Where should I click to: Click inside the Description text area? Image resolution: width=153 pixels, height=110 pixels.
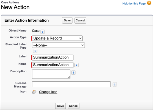51,74
